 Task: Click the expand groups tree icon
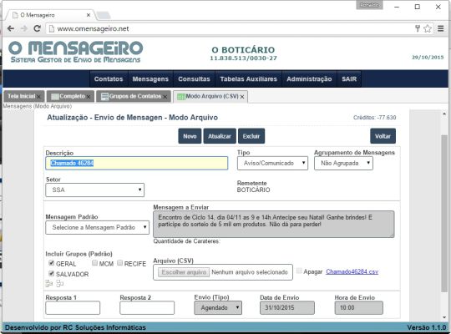[x=49, y=283]
